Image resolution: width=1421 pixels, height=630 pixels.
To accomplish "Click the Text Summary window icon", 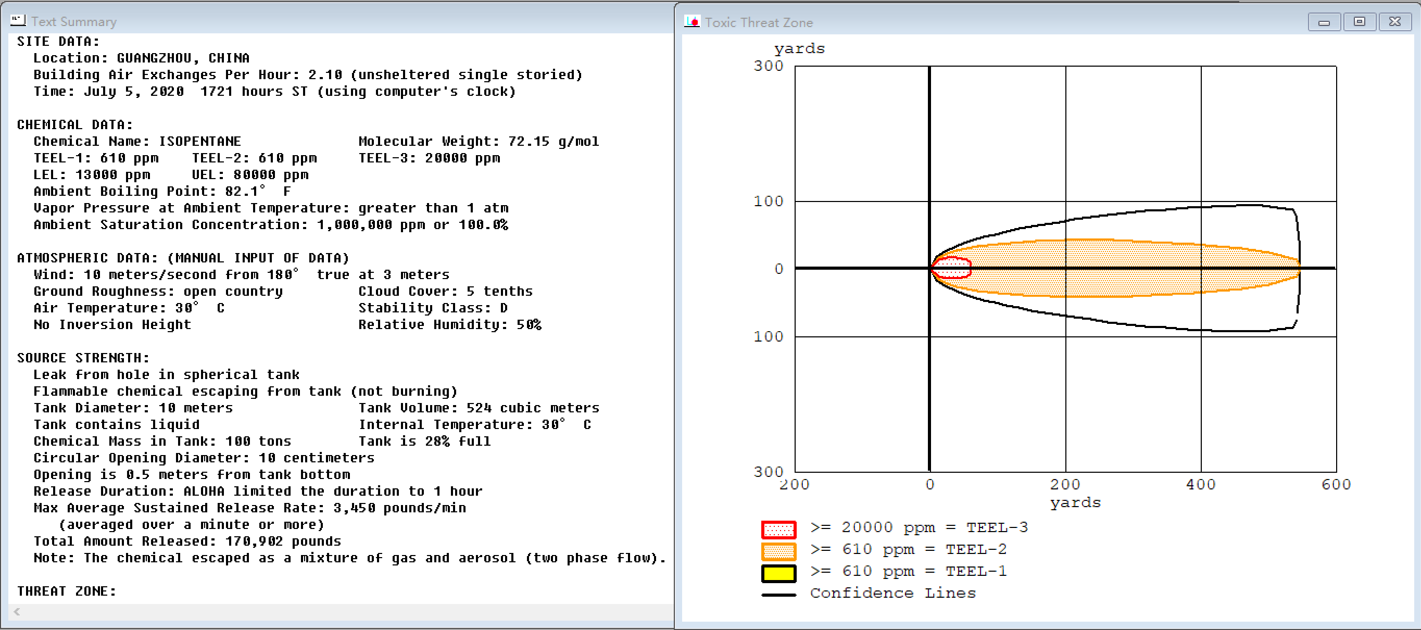I will 18,20.
